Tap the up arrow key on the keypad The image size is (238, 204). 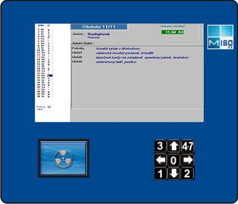pos(174,146)
